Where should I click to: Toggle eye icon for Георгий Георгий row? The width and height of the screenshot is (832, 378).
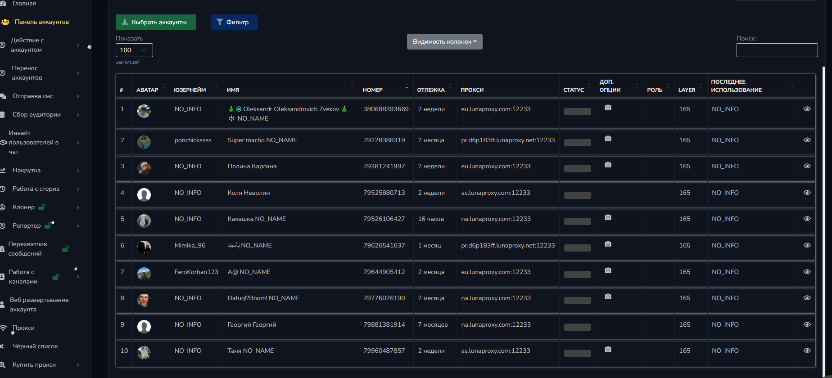[807, 324]
